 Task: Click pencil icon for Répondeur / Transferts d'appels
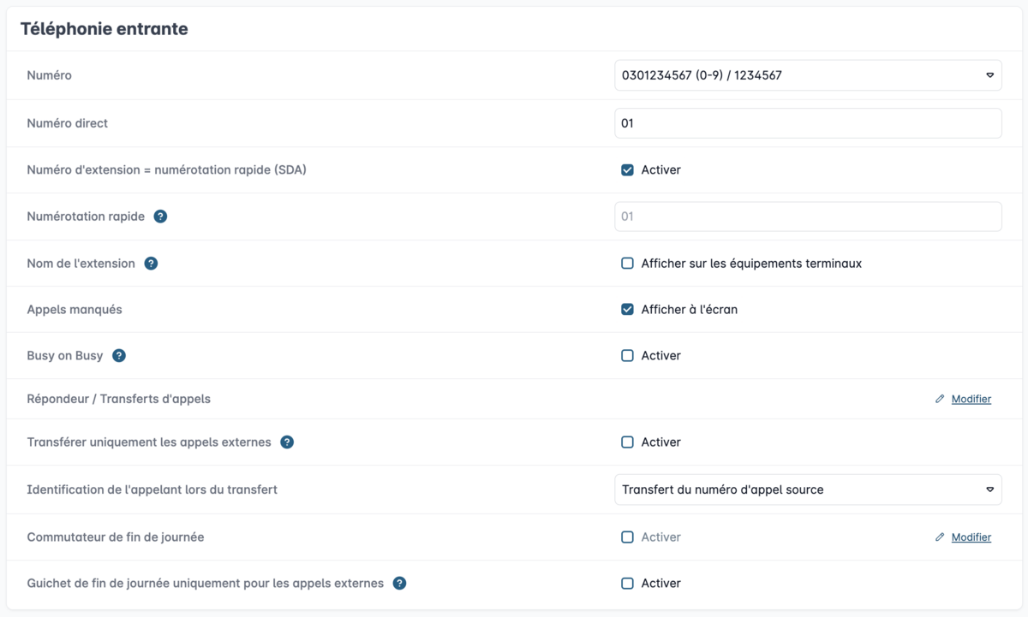940,400
